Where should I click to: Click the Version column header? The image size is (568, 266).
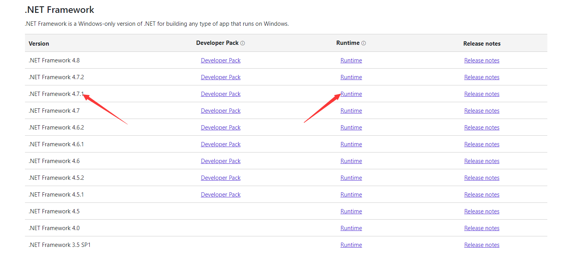pos(39,44)
